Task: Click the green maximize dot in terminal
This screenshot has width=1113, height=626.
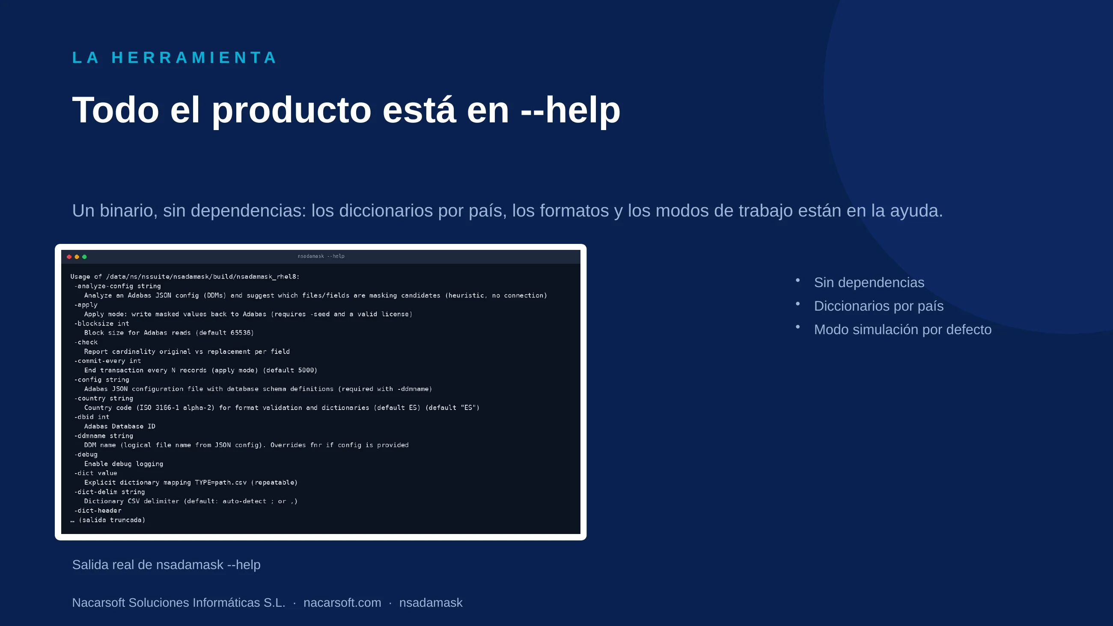Action: [84, 257]
